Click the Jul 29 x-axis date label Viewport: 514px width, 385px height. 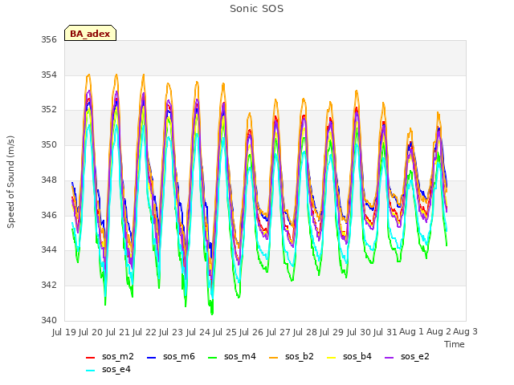[332, 332]
